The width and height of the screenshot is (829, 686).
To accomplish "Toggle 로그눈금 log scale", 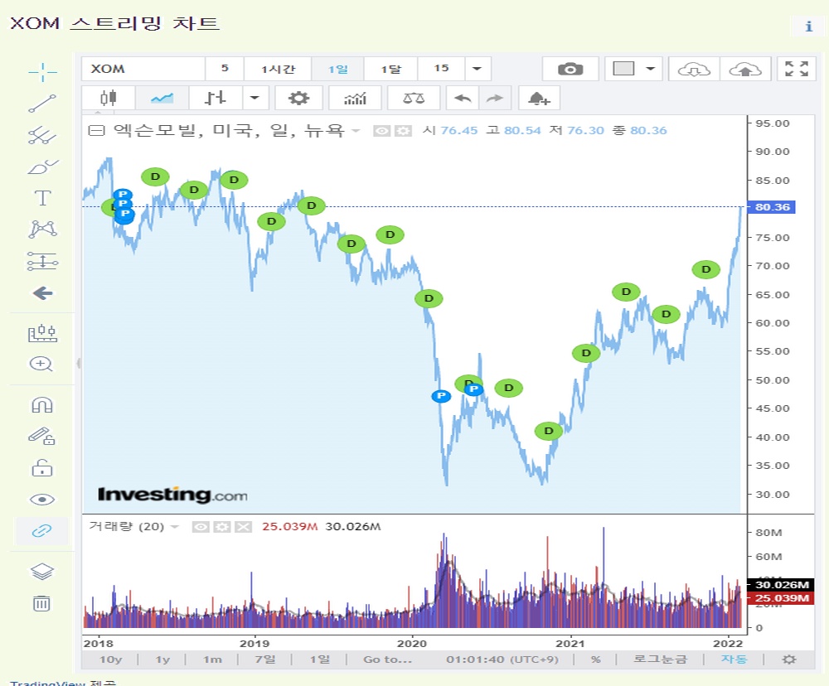I will coord(660,659).
